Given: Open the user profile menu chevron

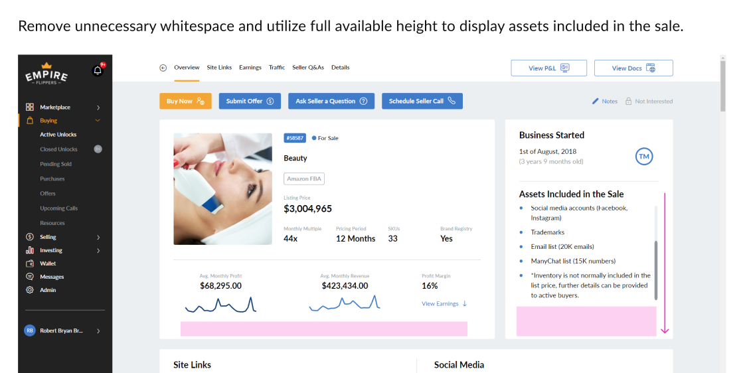Looking at the screenshot, I should 98,331.
